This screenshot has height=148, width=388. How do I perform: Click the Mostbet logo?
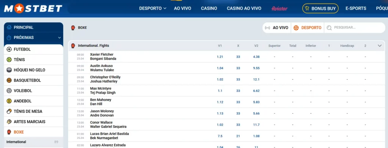point(33,9)
